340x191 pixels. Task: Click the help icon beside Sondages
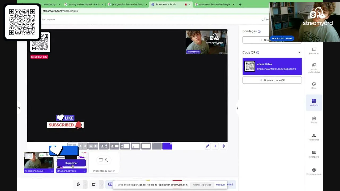(x=259, y=31)
